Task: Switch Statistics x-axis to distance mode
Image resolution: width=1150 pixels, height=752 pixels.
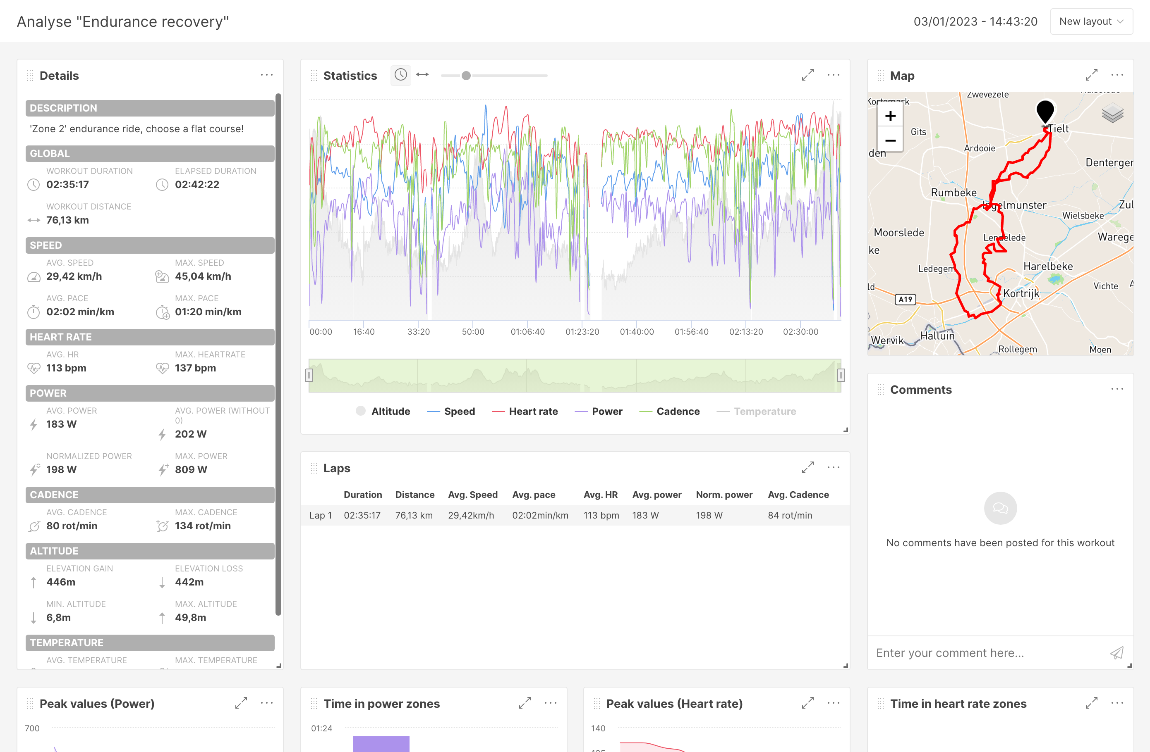Action: click(x=422, y=75)
